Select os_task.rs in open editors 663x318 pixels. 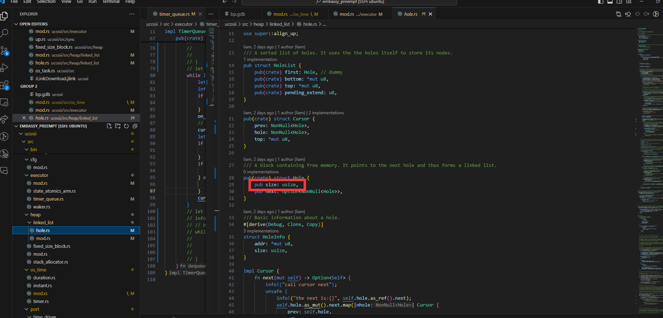76,71
